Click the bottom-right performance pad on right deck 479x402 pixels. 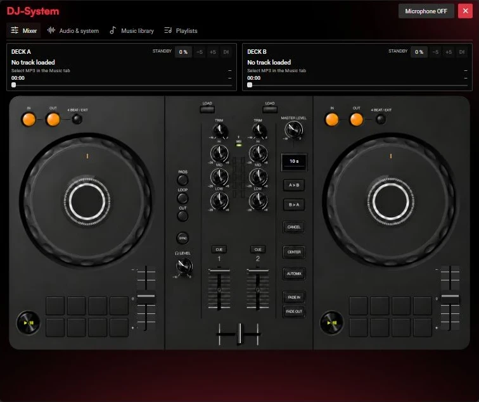click(423, 327)
